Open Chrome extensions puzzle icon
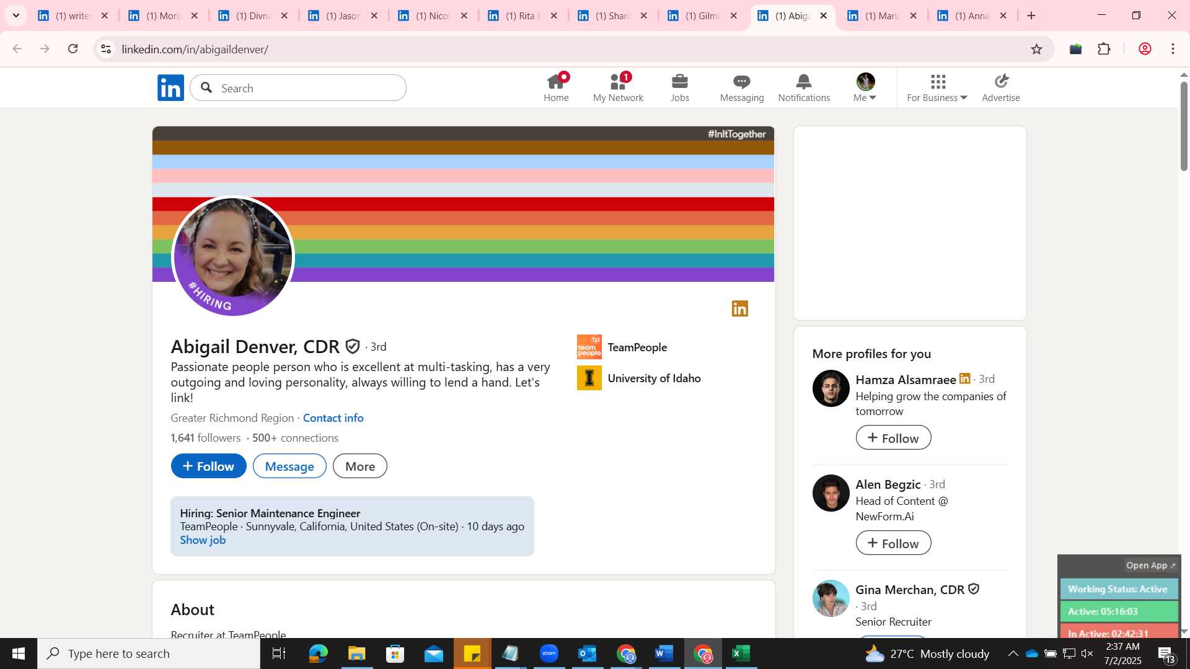The height and width of the screenshot is (669, 1190). 1104,49
